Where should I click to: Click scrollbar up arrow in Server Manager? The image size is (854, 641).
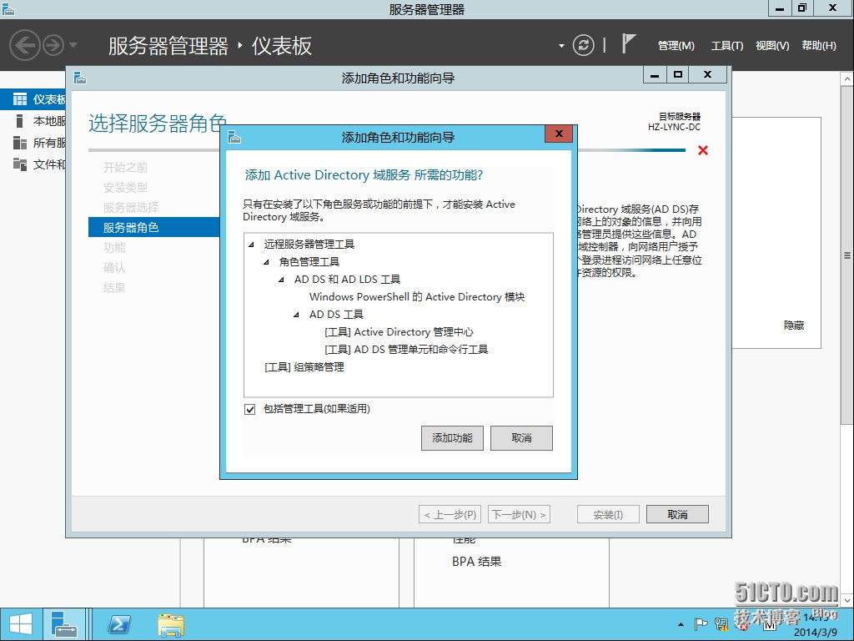click(x=847, y=79)
